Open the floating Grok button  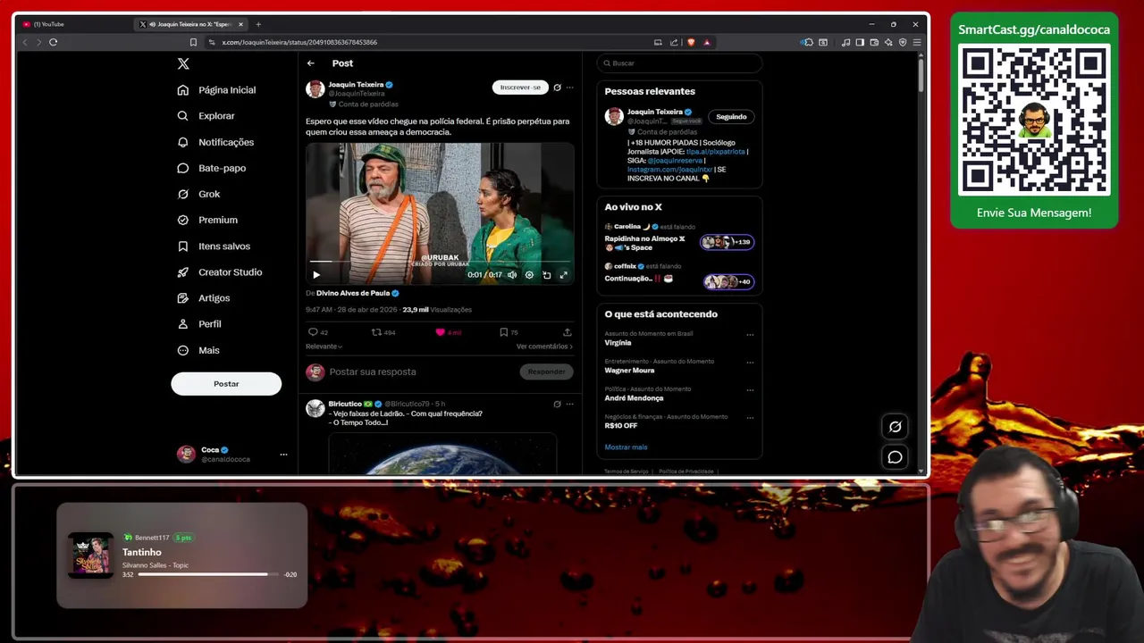[895, 427]
